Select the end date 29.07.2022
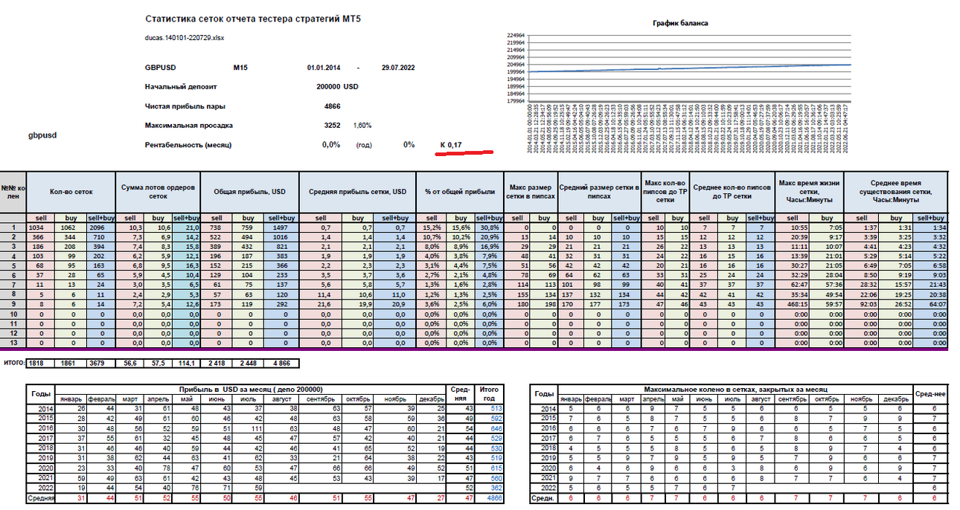Screen dimensions: 960x510 pyautogui.click(x=400, y=68)
